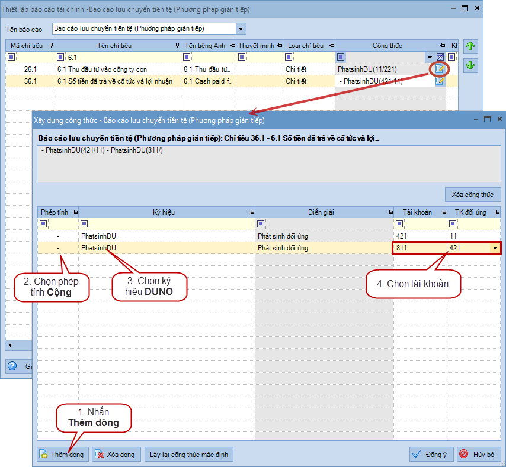Click the Loại chỉ tiêu column header
This screenshot has width=506, height=467.
pyautogui.click(x=305, y=46)
